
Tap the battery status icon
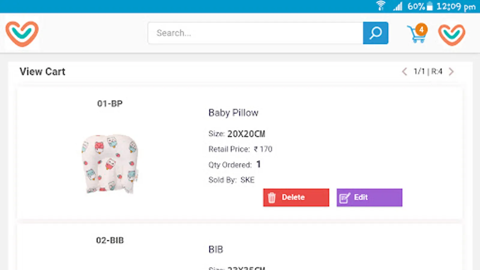pyautogui.click(x=430, y=6)
